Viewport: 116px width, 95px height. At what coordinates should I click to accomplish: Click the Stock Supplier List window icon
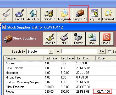[x=4, y=27]
